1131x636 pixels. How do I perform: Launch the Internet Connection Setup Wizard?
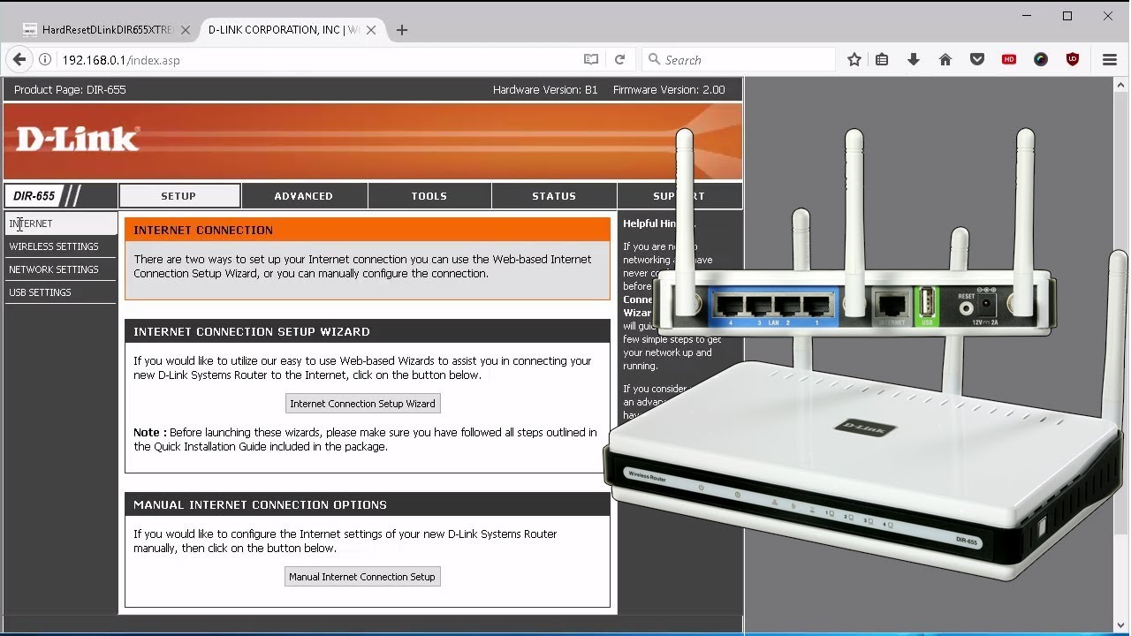click(x=362, y=404)
